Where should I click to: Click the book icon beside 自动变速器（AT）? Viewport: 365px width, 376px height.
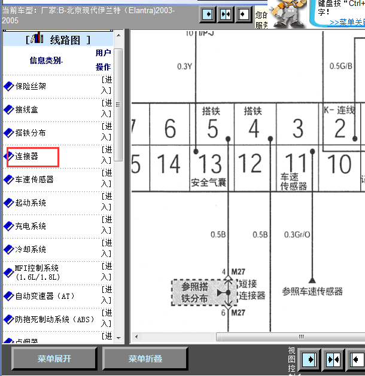[8, 296]
